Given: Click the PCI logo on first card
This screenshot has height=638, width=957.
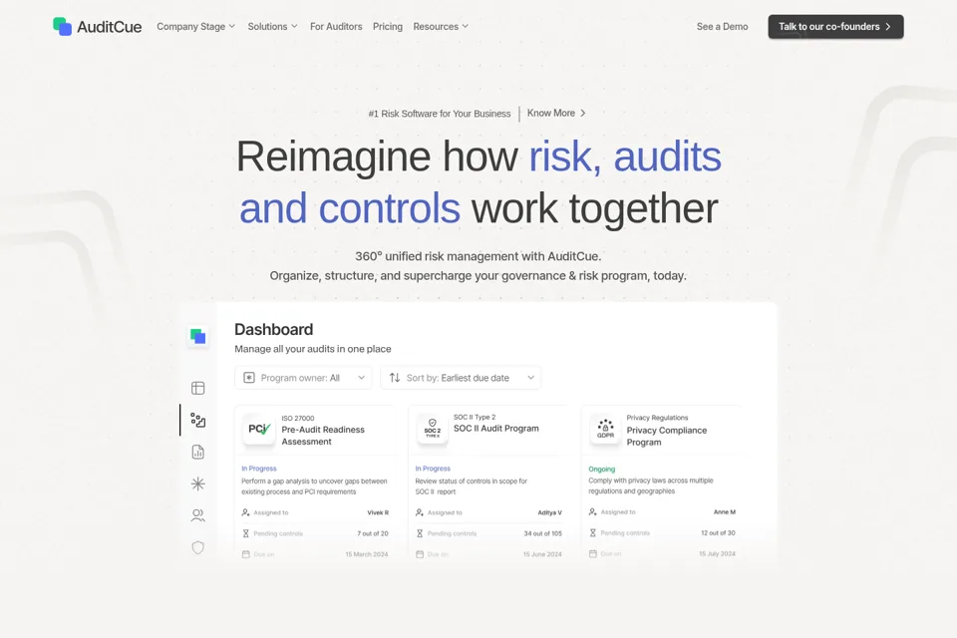Looking at the screenshot, I should coord(259,429).
